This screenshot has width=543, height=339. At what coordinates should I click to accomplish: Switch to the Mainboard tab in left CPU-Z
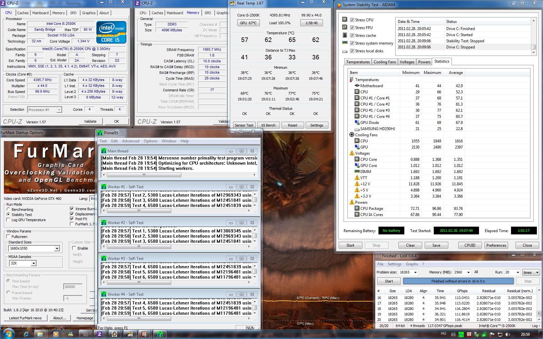[x=40, y=13]
